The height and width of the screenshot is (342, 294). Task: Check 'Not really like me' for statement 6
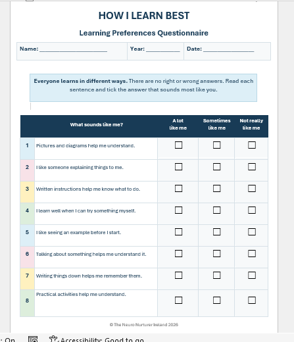[x=252, y=253]
